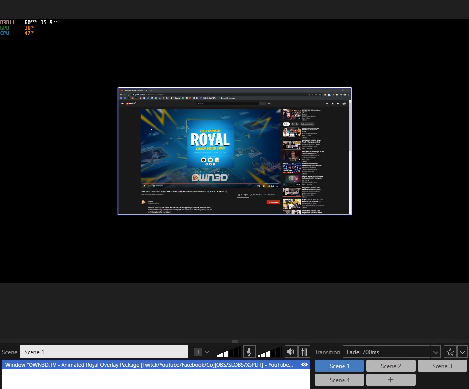Mute the microphone using the mic icon
The width and height of the screenshot is (469, 389).
pyautogui.click(x=250, y=352)
